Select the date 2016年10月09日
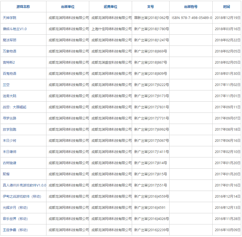 [x=228, y=230]
